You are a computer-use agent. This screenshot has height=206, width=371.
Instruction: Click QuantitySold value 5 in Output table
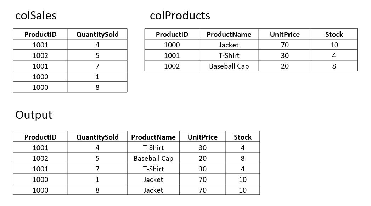point(97,158)
